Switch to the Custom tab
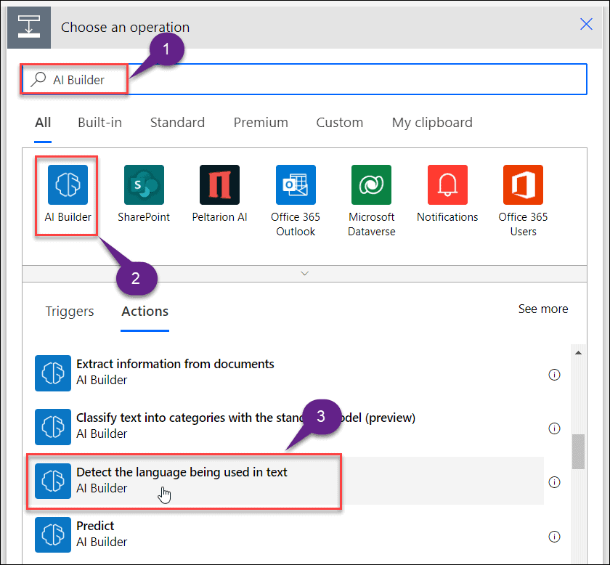The width and height of the screenshot is (610, 565). pyautogui.click(x=339, y=123)
